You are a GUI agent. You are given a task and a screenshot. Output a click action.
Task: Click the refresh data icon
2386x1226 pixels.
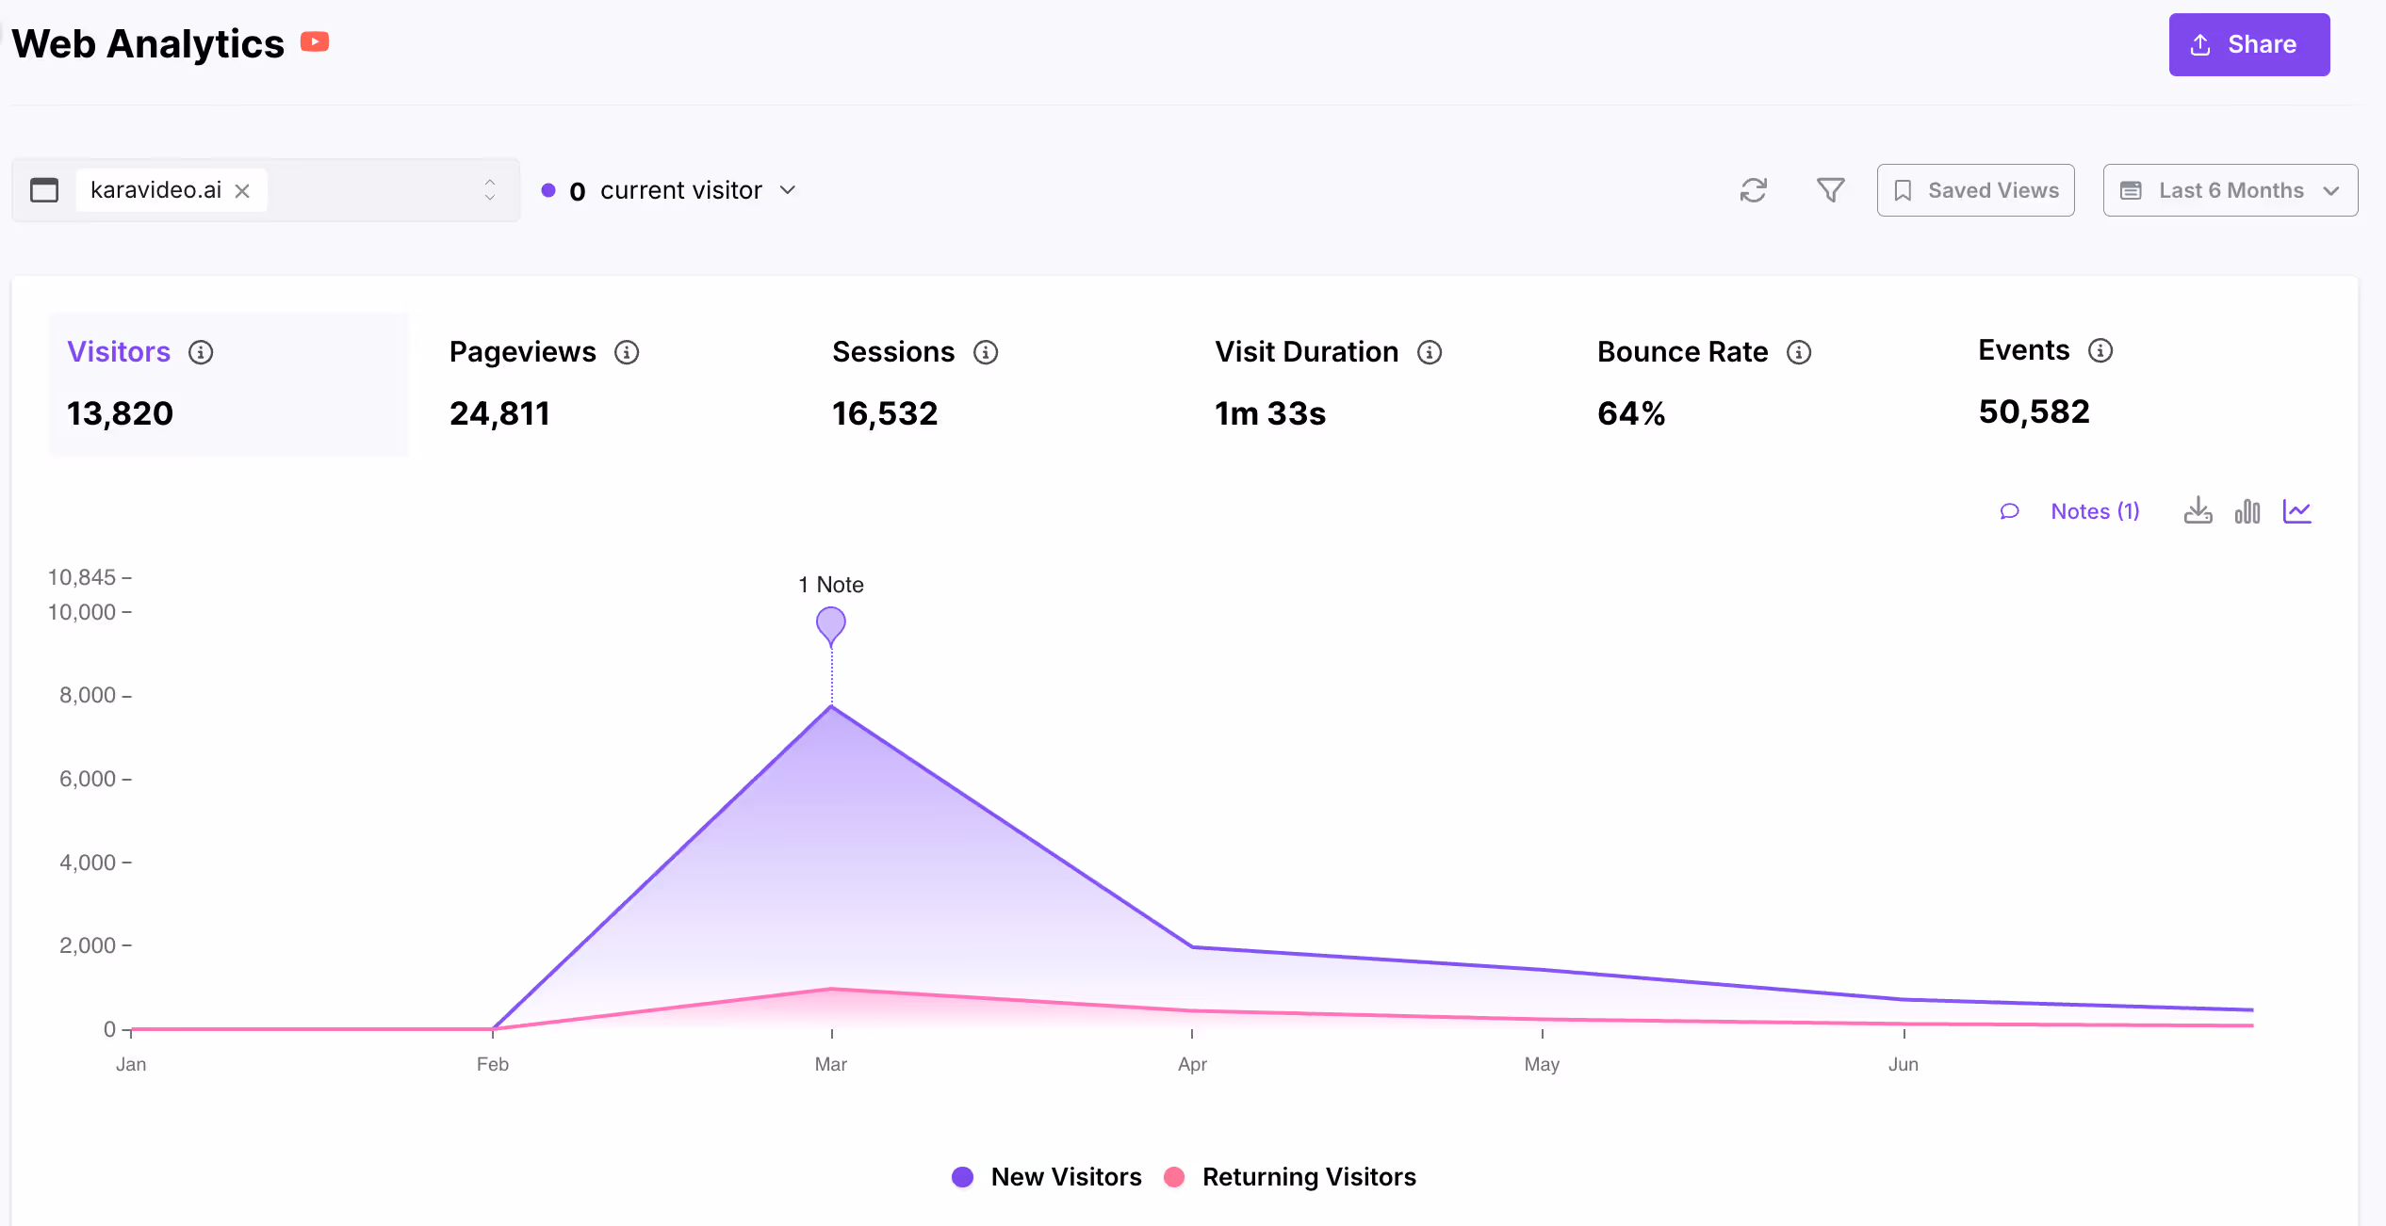click(1753, 190)
